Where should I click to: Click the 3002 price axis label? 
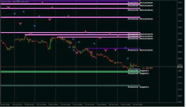pos(180,52)
